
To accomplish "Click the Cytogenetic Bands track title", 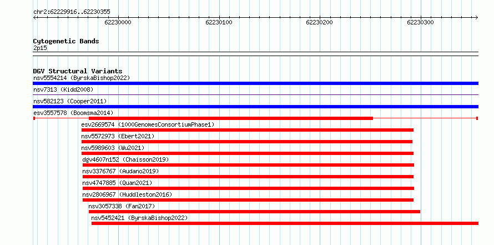I will pos(66,41).
